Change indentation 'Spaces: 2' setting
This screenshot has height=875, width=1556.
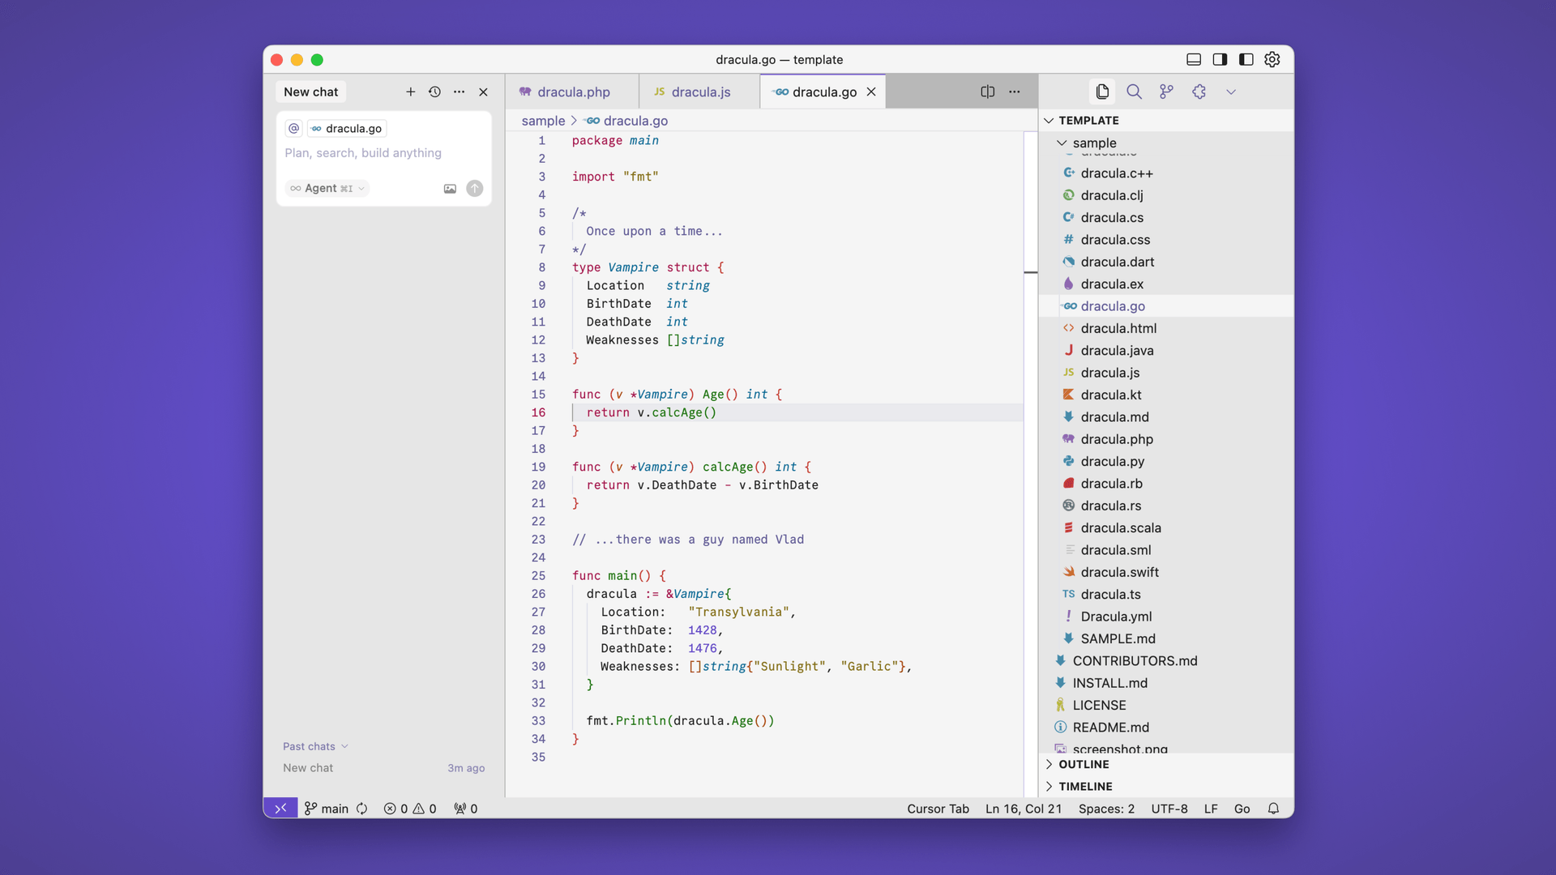1106,809
